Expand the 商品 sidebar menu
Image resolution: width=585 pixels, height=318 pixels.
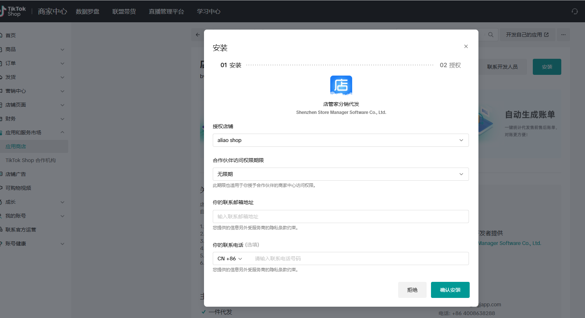34,49
